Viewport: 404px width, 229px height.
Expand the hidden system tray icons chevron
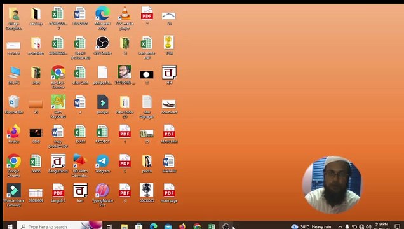[340, 226]
